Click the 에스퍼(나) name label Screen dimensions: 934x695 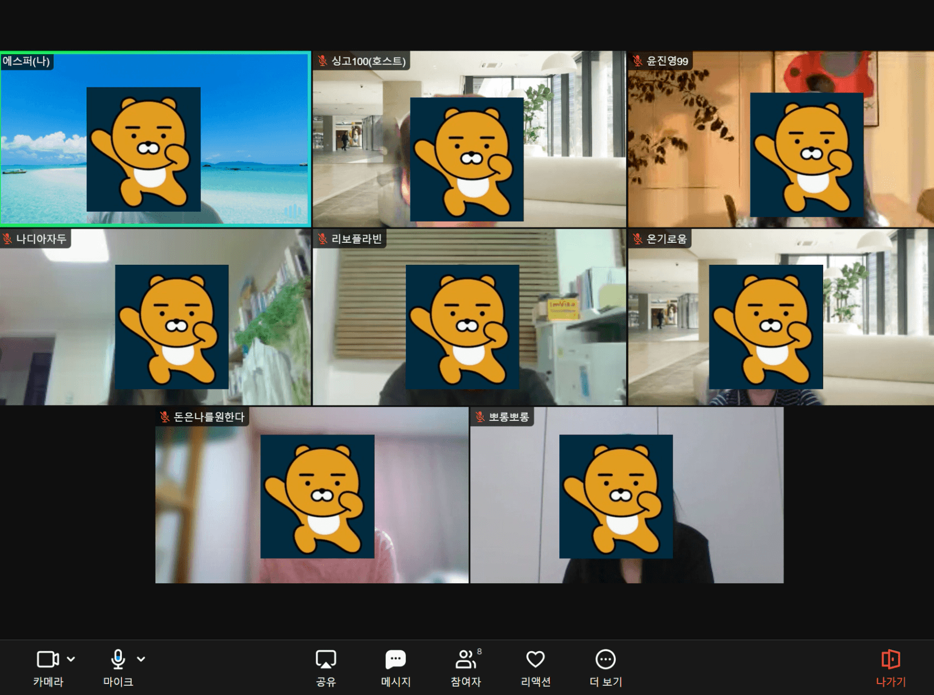click(27, 61)
